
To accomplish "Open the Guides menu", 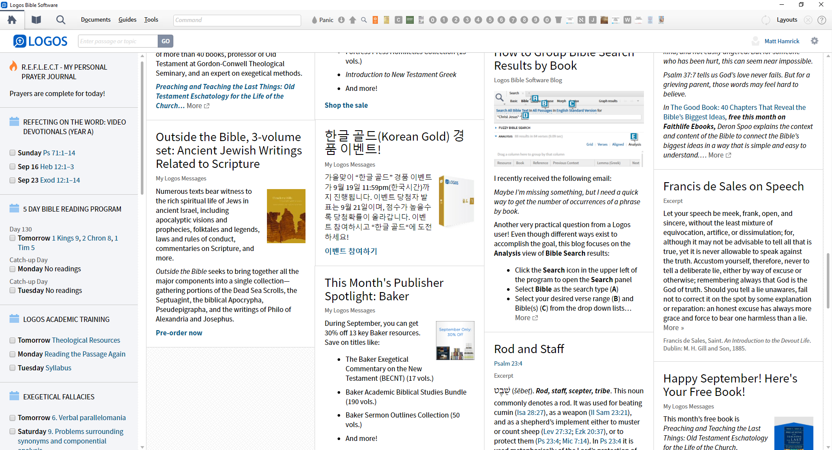I will [127, 20].
